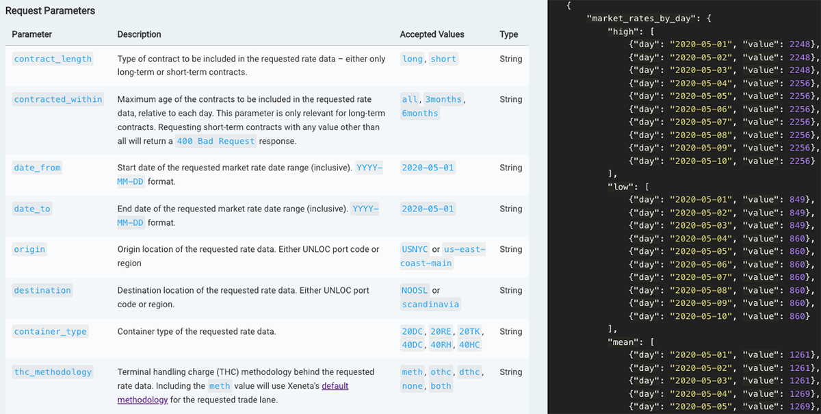Click the thc_methodology parameter tag
Screen dimensions: 821x414
click(53, 372)
